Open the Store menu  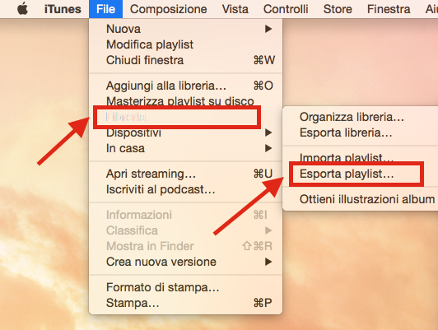(x=338, y=9)
